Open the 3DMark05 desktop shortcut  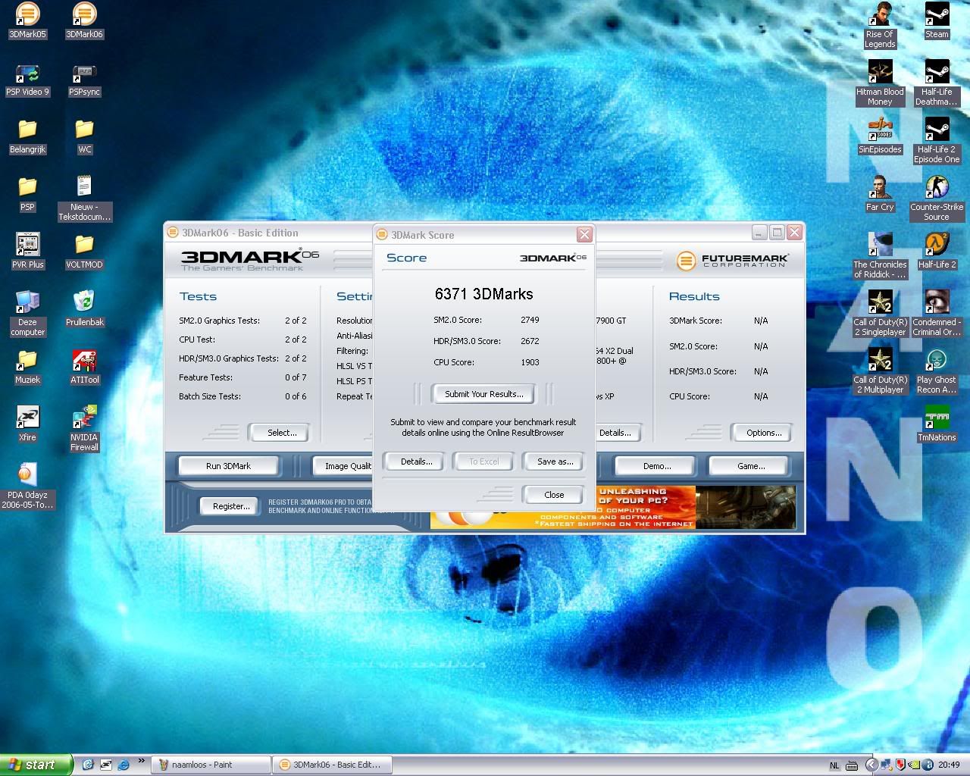click(27, 20)
